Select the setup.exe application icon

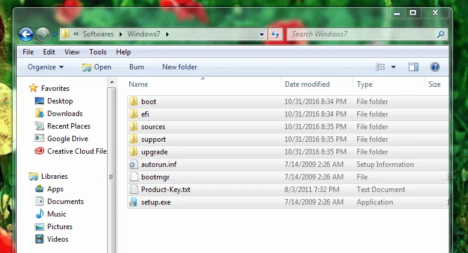coord(133,202)
